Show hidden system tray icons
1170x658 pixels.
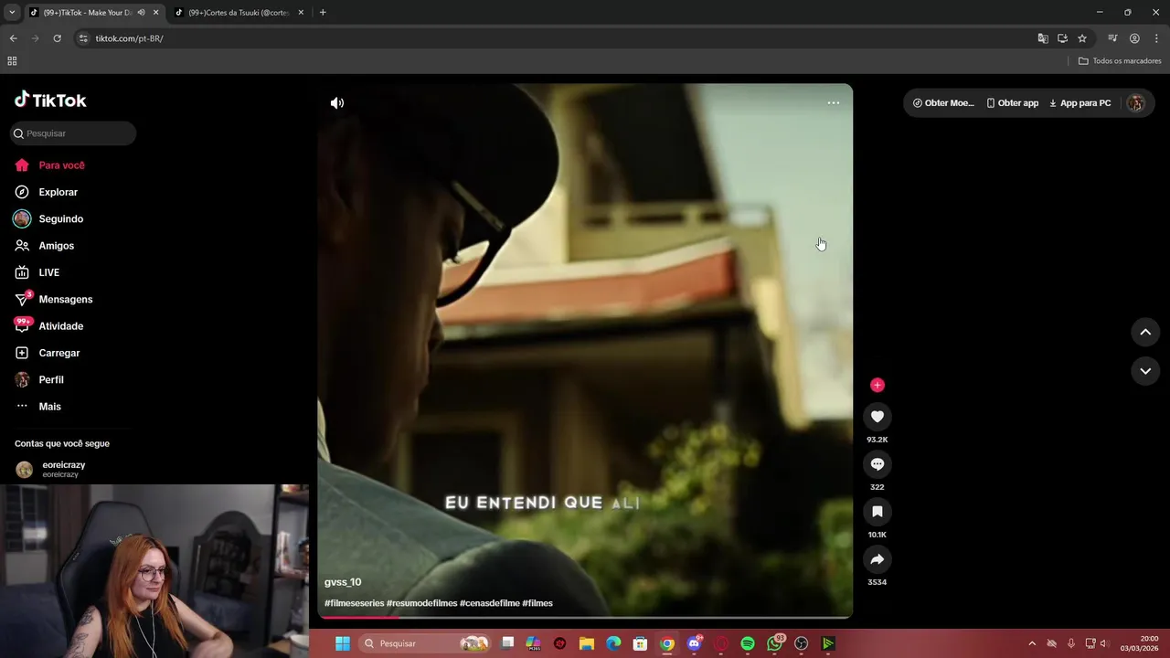(1032, 643)
